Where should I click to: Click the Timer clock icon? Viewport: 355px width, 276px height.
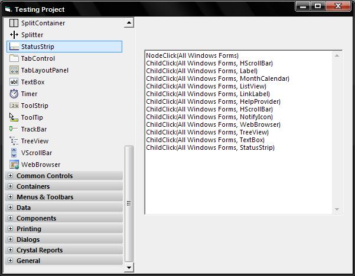14,94
